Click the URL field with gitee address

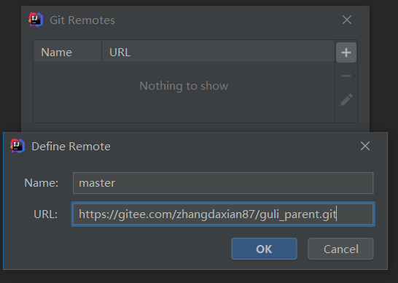223,214
